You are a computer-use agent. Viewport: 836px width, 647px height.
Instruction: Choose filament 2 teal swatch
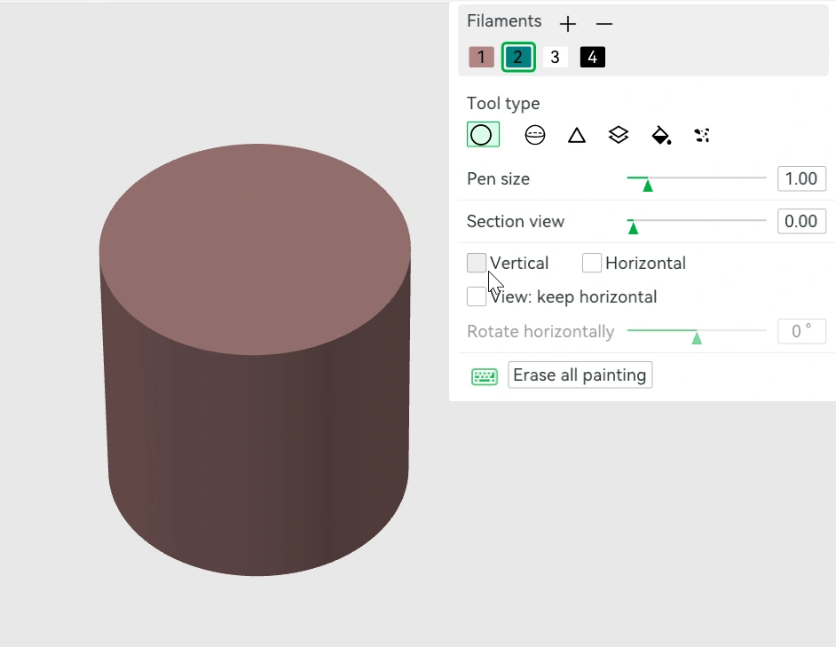pyautogui.click(x=518, y=57)
